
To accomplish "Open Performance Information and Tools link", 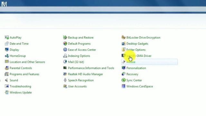I will tap(91, 68).
